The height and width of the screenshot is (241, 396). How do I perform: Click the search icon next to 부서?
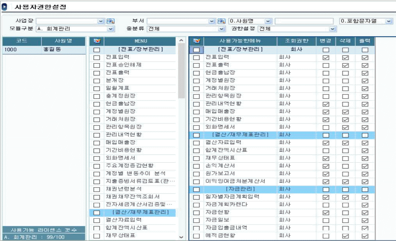pyautogui.click(x=222, y=21)
